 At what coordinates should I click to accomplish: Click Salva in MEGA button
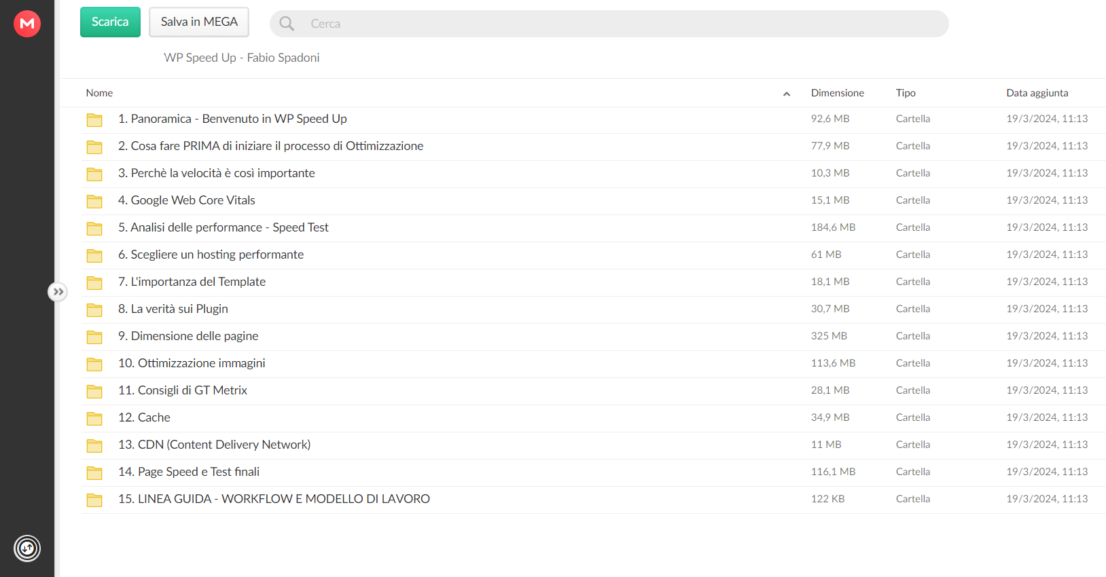point(199,22)
